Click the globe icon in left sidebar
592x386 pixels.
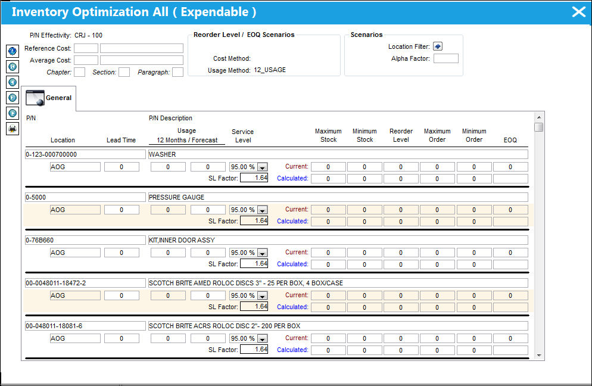[x=13, y=51]
